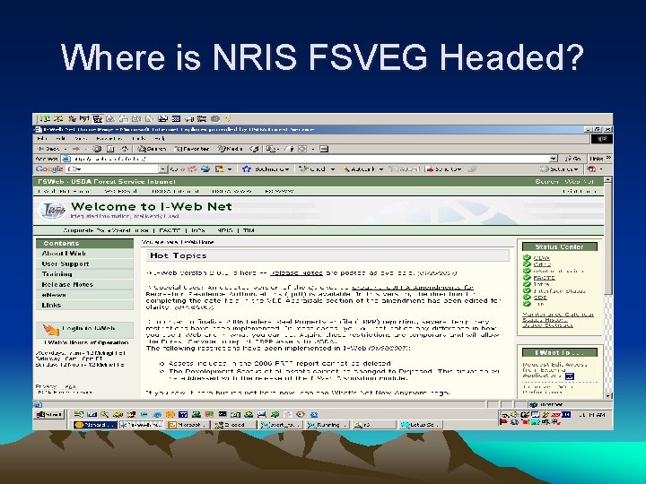The height and width of the screenshot is (484, 646).
Task: Click the Search link in the FSWeb header
Action: pyautogui.click(x=545, y=181)
